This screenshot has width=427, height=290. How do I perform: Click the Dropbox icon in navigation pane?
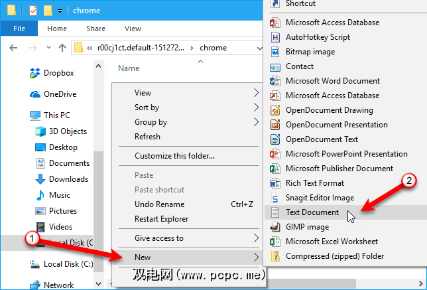pos(35,73)
